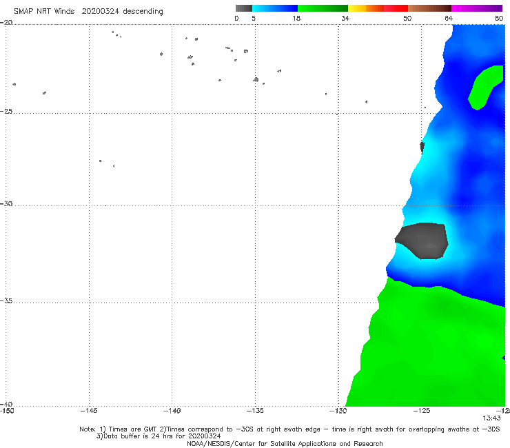Screen dimensions: 510x448
Task: Click the gray segment of the color bar
Action: 243,8
